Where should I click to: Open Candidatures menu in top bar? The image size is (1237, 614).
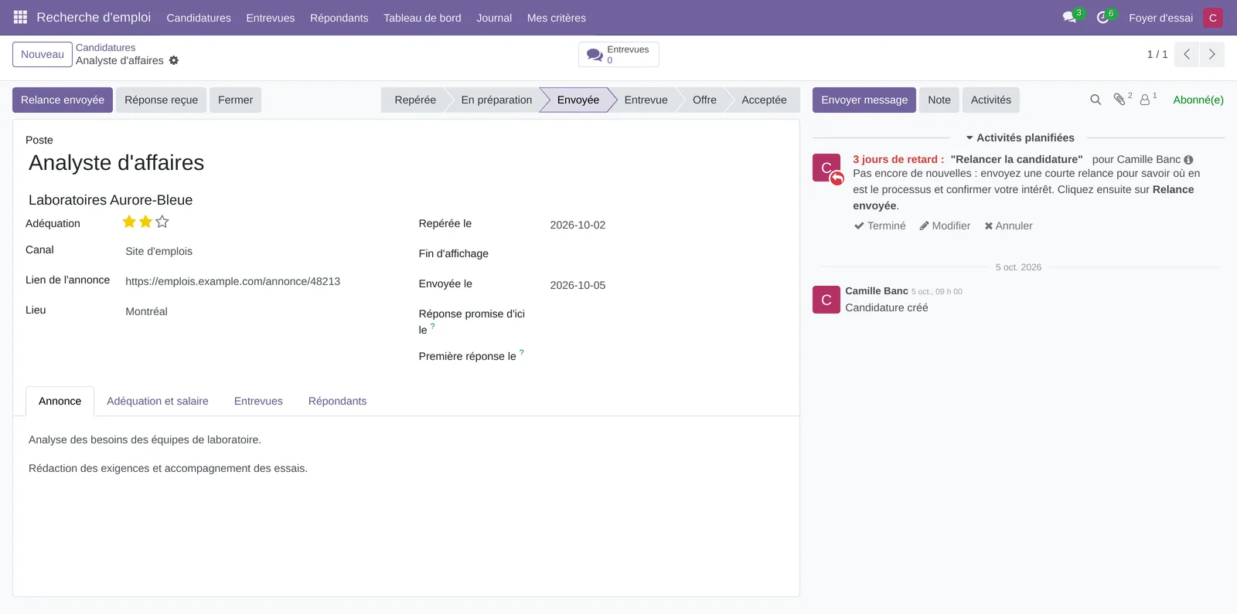pos(199,18)
